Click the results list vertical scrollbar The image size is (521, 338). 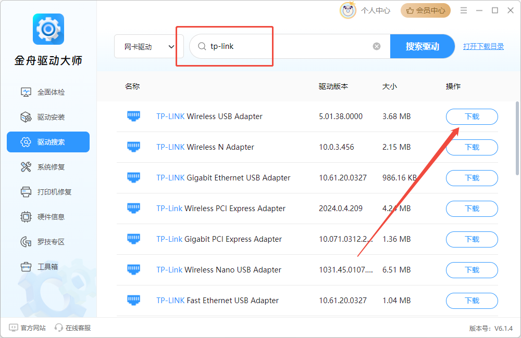coord(517,138)
